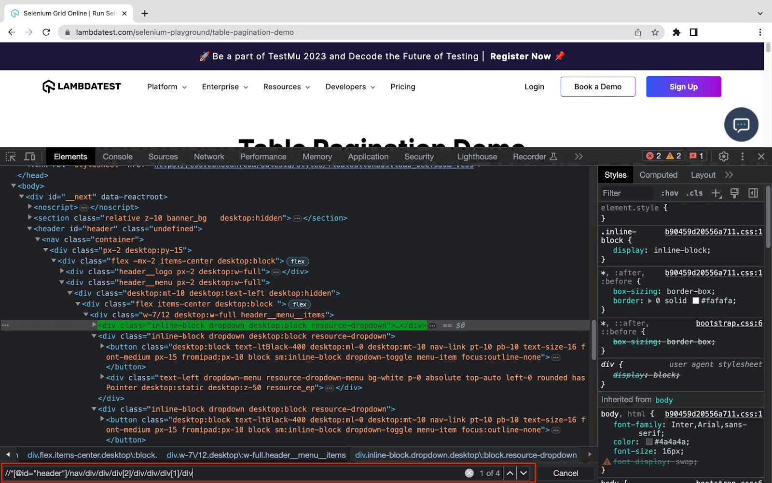Expand the Developers menu dropdown
Viewport: 772px width, 483px height.
pos(350,87)
